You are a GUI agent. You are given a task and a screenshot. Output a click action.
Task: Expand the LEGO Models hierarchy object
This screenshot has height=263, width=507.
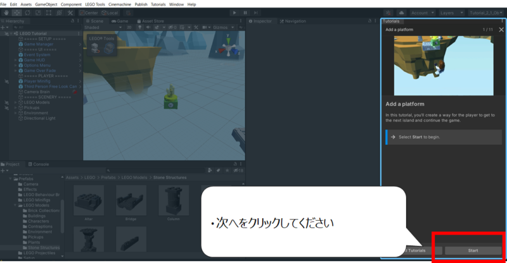pos(15,102)
